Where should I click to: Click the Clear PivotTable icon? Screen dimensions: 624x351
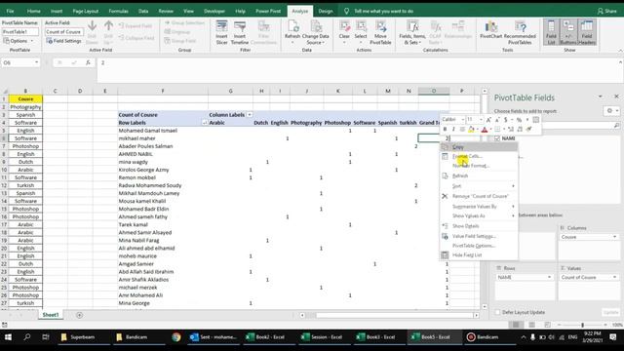point(344,26)
